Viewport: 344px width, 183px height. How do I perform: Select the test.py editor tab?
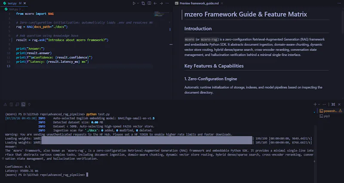(14, 3)
